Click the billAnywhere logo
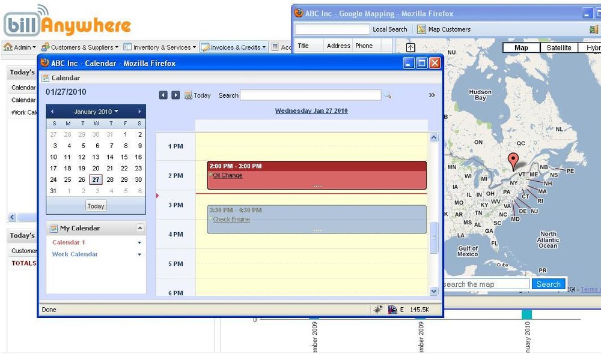601x354 pixels. 67,21
